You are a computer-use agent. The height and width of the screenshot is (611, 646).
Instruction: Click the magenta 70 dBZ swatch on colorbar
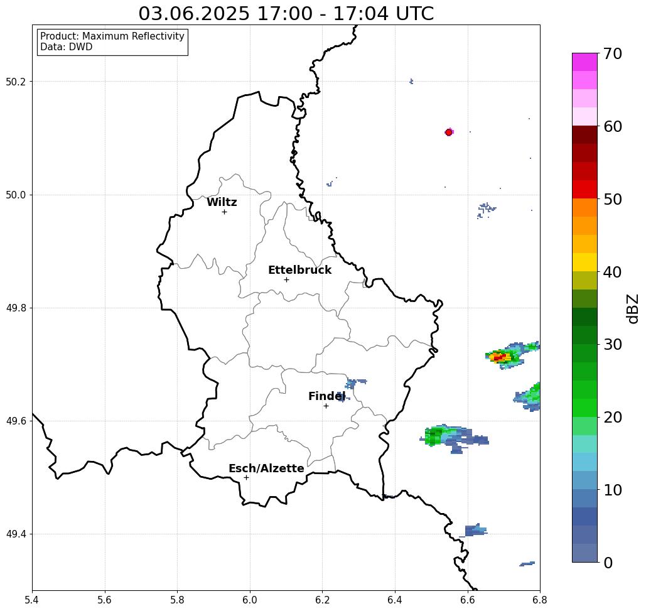(584, 62)
